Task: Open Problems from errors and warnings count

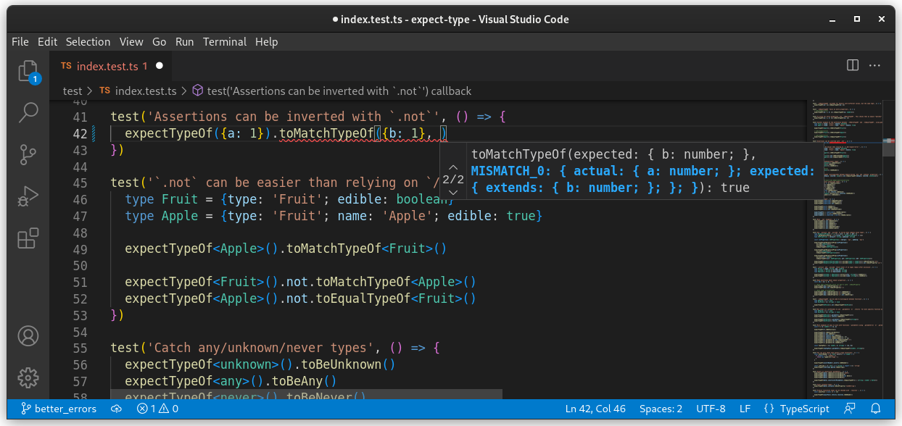Action: (157, 409)
